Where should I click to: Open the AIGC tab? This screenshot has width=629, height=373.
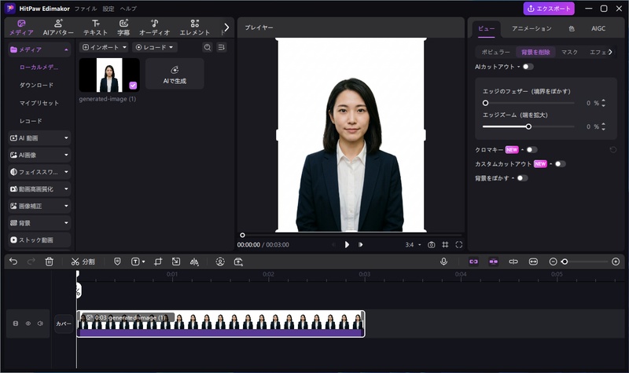click(598, 28)
